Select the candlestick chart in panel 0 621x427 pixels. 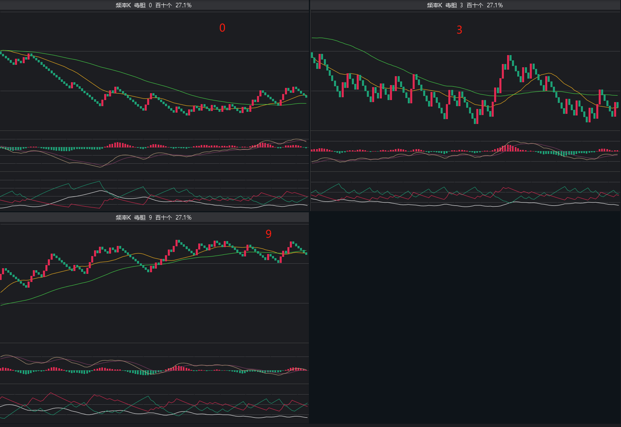pos(154,71)
